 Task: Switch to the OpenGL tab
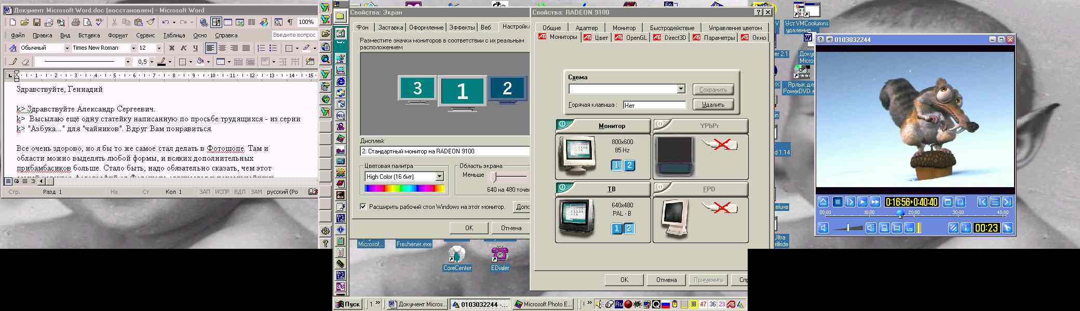[631, 38]
